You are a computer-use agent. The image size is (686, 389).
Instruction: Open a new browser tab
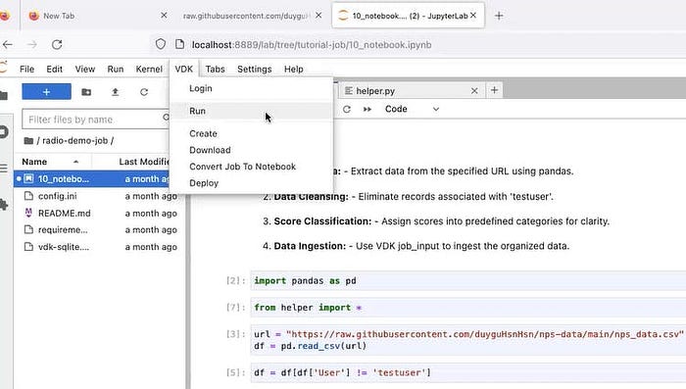(x=499, y=16)
